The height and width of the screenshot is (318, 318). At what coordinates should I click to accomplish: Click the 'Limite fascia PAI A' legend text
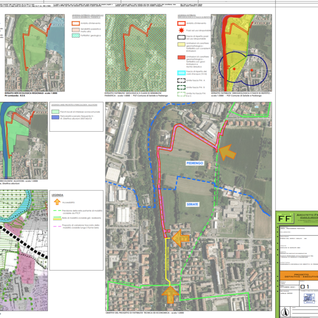196,80
